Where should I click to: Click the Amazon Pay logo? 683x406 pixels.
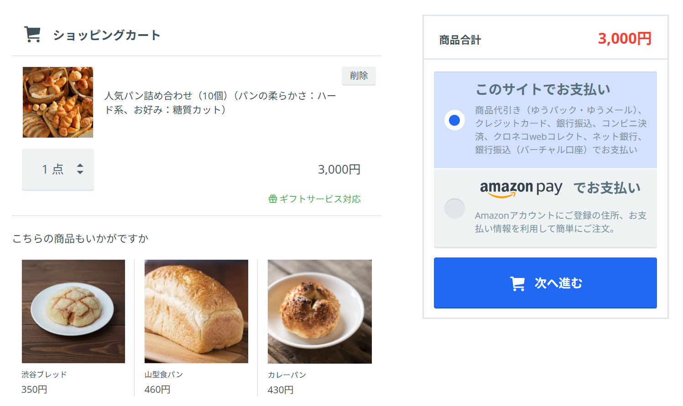click(x=521, y=188)
